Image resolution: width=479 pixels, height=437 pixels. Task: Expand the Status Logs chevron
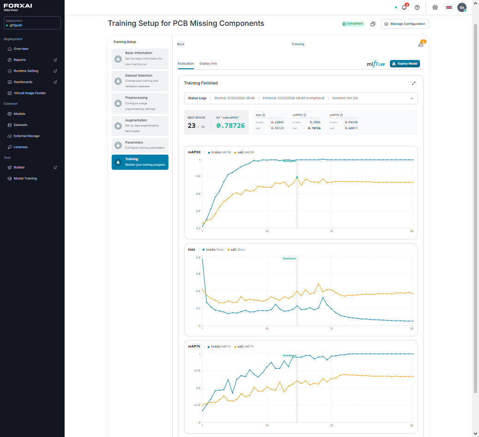tap(412, 98)
